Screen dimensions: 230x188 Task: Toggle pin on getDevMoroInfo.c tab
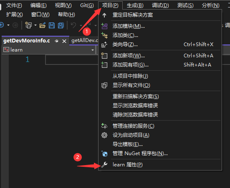point(56,41)
